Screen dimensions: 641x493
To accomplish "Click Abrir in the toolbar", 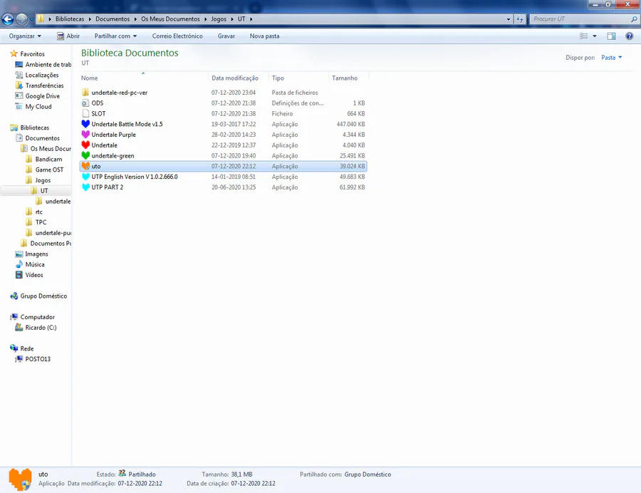I will [68, 36].
